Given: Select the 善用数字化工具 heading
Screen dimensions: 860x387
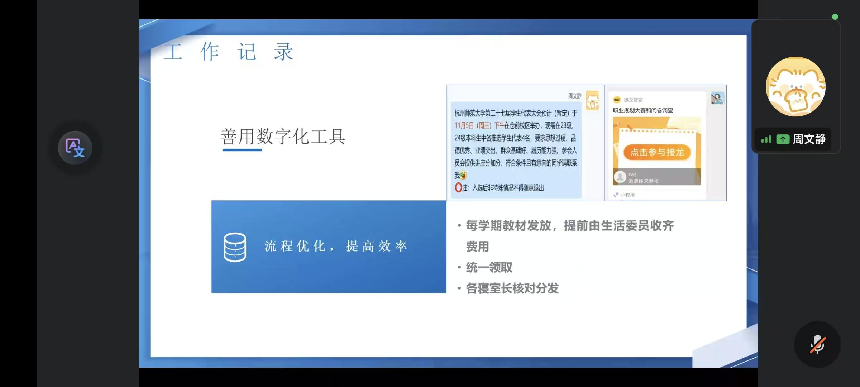Looking at the screenshot, I should (x=283, y=137).
